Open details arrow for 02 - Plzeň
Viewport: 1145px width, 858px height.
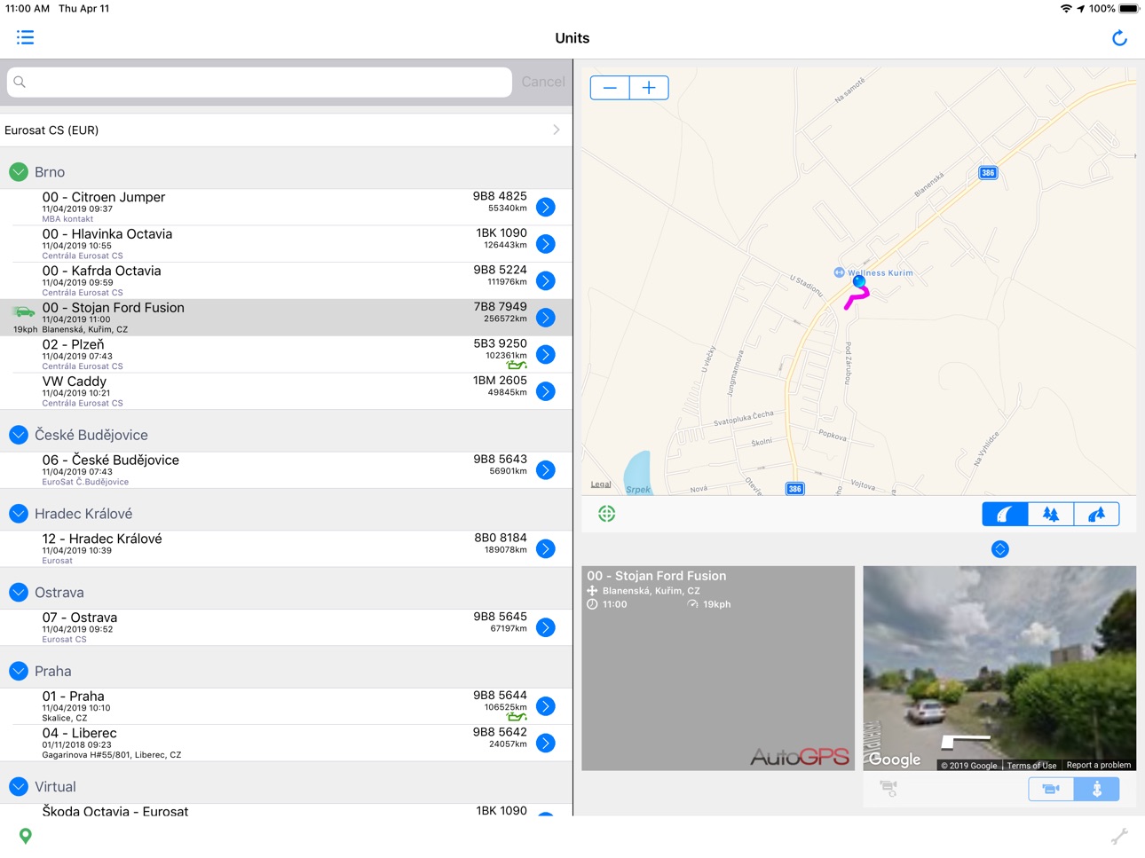(x=546, y=354)
